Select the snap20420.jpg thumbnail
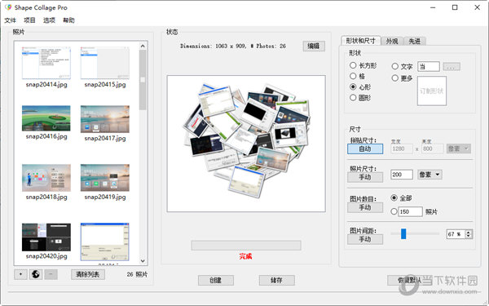 pyautogui.click(x=46, y=237)
